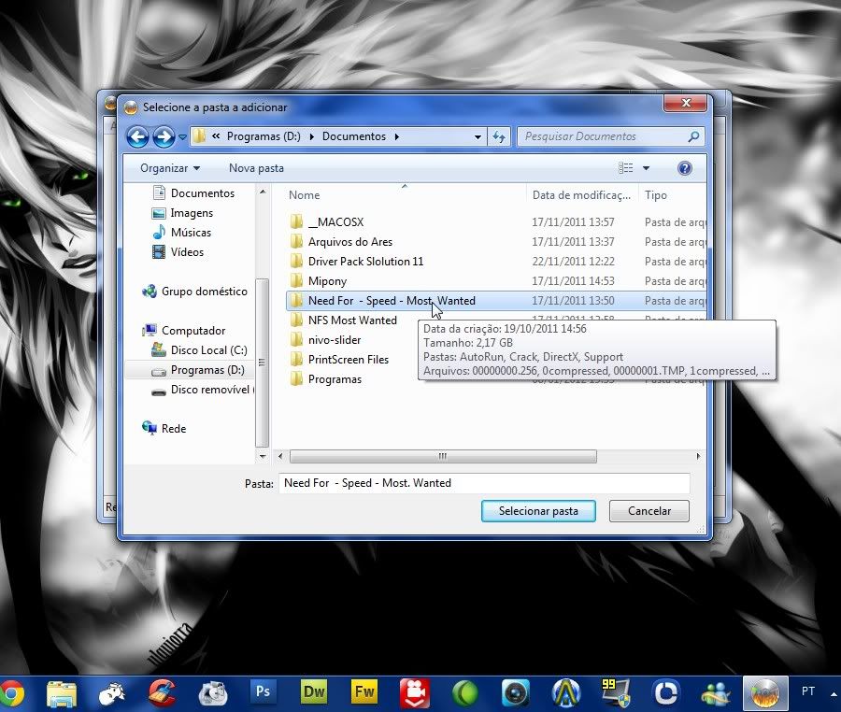Image resolution: width=841 pixels, height=712 pixels.
Task: Expand the address bar history dropdown
Action: (x=478, y=136)
